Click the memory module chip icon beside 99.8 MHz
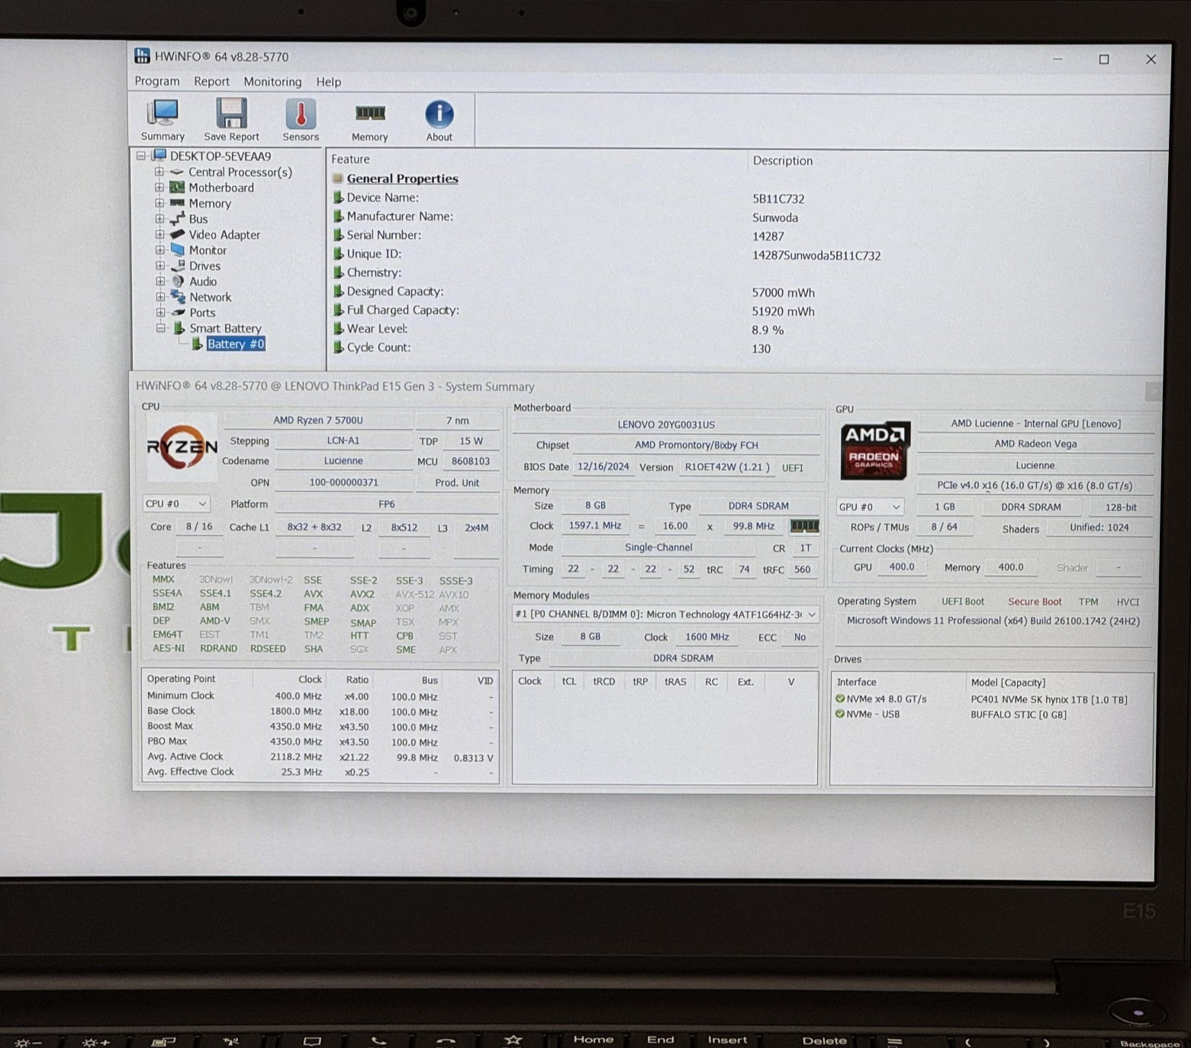1191x1048 pixels. [804, 526]
